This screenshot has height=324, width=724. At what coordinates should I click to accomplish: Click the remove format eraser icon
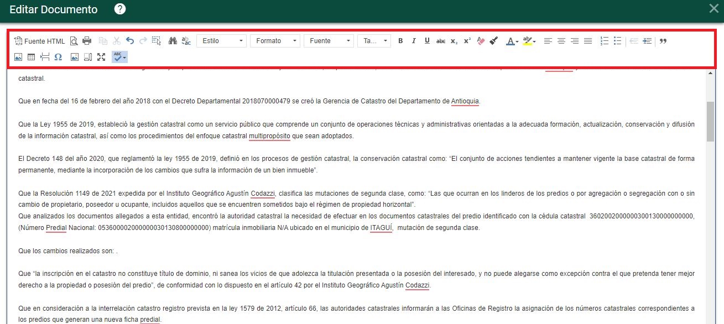(x=481, y=41)
